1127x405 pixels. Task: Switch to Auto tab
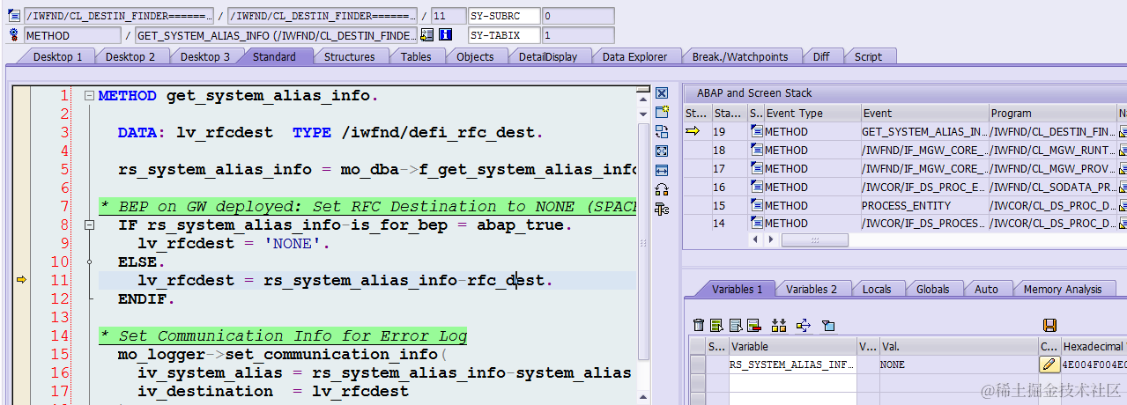coord(986,289)
